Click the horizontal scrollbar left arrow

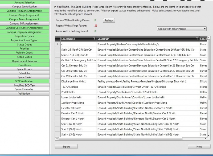(56, 139)
